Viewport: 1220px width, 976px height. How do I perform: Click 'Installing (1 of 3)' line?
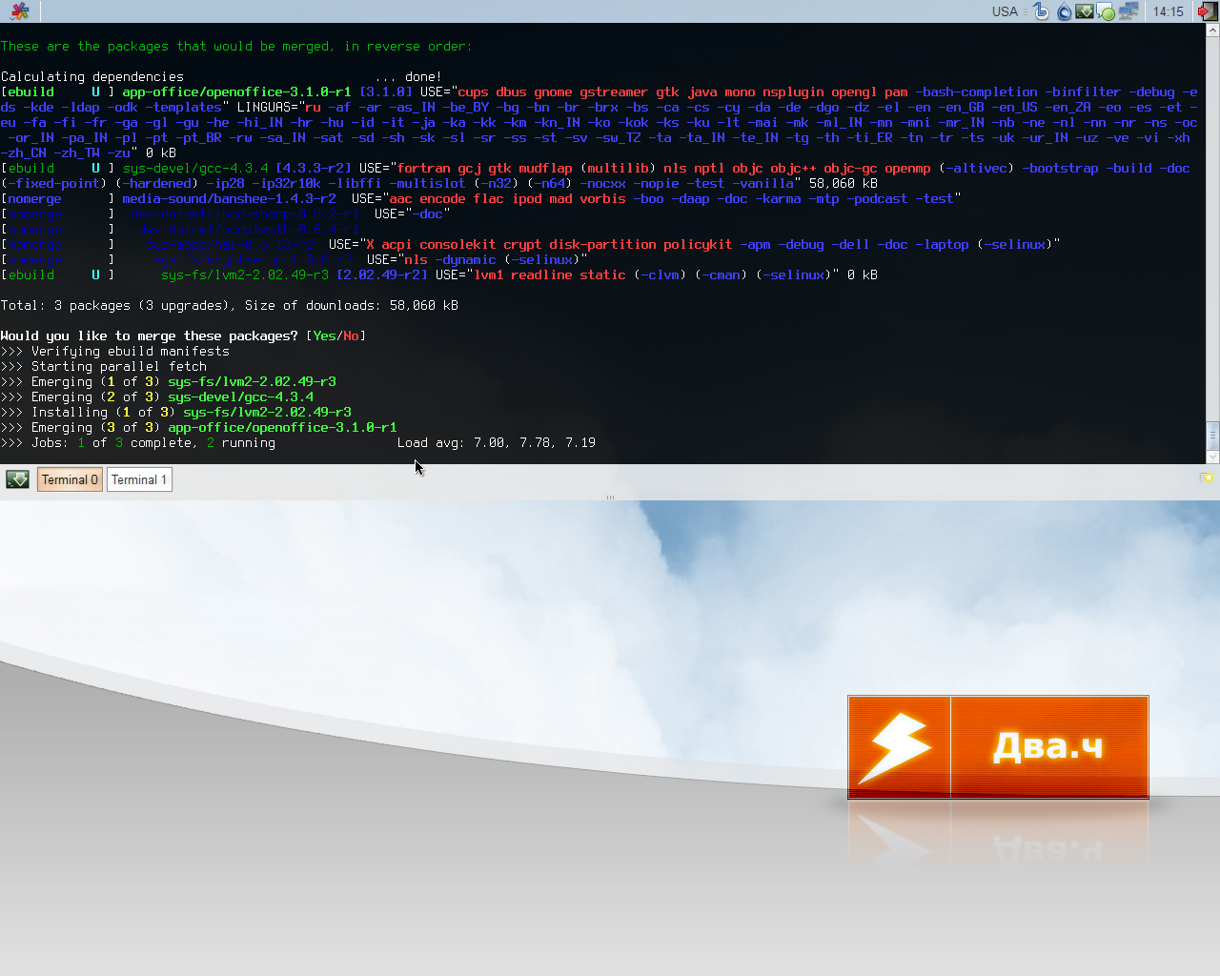pyautogui.click(x=175, y=412)
